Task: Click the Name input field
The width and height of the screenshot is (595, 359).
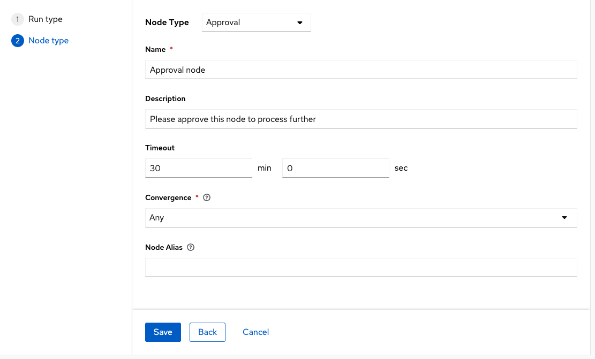Action: click(361, 70)
